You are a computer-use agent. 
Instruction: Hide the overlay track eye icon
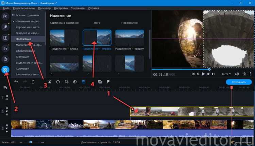click(x=7, y=108)
